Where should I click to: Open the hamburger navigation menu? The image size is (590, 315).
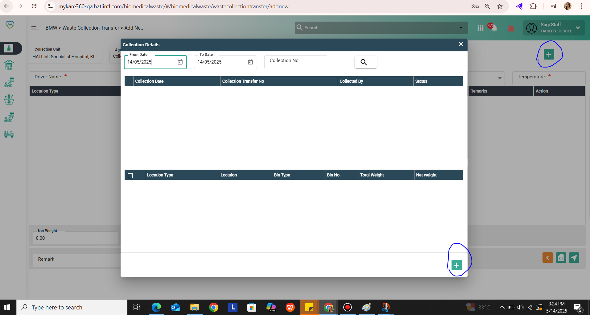[x=35, y=28]
